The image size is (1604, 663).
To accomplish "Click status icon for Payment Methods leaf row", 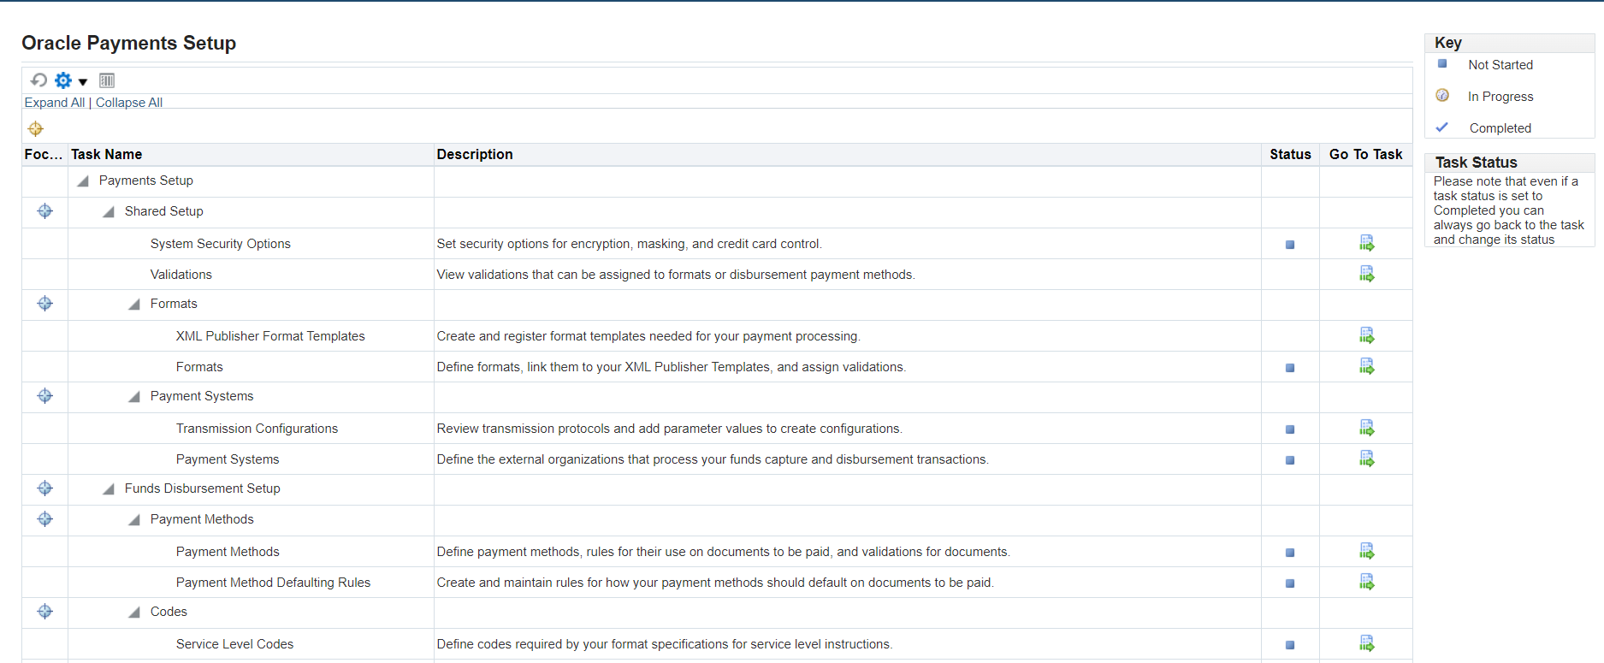I will click(x=1290, y=553).
